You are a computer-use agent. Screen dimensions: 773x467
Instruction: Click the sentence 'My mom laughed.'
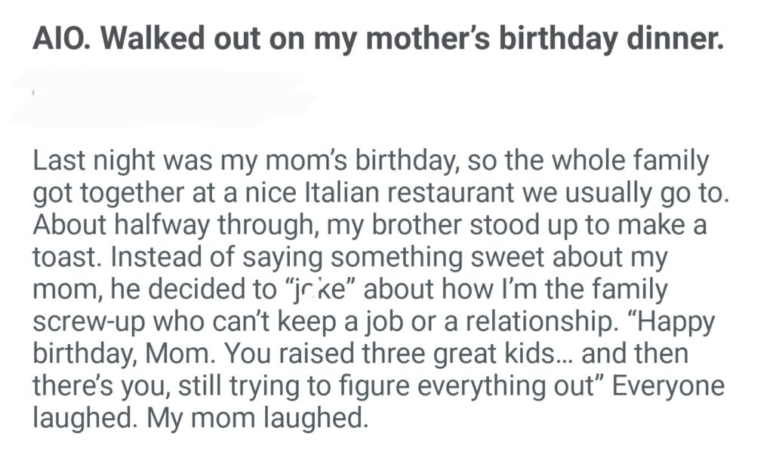coord(257,417)
